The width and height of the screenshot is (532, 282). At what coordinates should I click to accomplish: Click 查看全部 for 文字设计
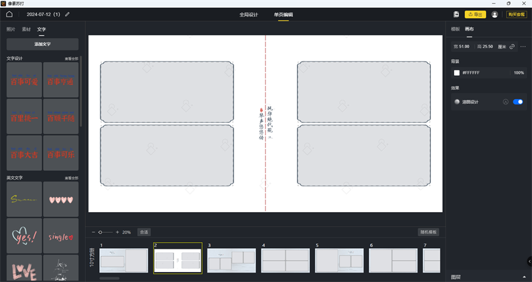point(72,59)
